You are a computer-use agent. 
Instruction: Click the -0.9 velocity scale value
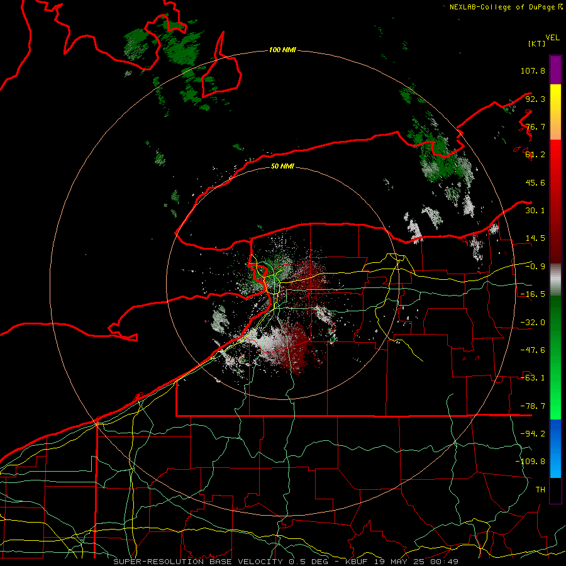click(x=535, y=267)
